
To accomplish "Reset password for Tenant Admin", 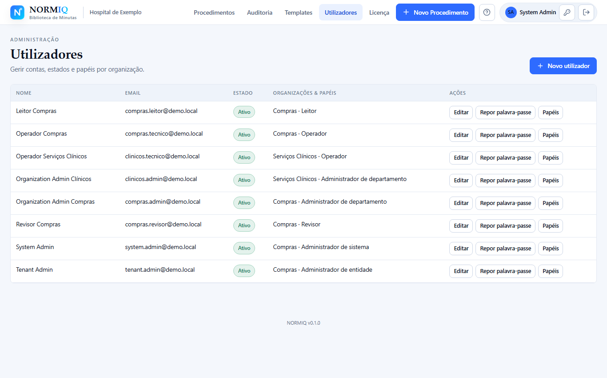I will (x=505, y=271).
